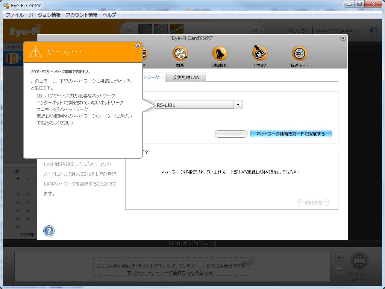Open the 通知機能 notification settings icon
Image resolution: width=385 pixels, height=289 pixels.
click(x=220, y=53)
